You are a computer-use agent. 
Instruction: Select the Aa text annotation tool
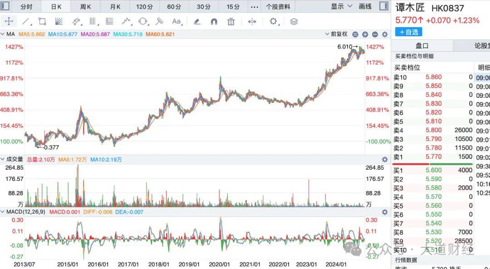click(176, 21)
